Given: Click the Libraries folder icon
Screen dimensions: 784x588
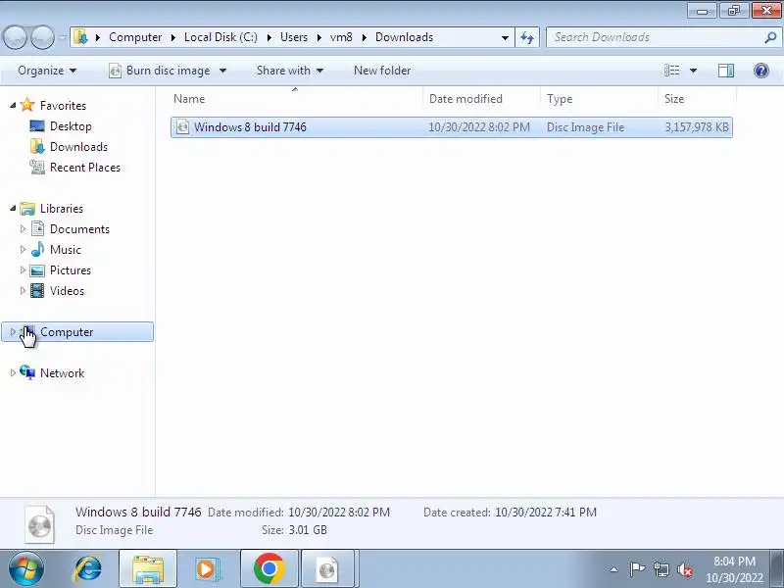Looking at the screenshot, I should point(27,208).
